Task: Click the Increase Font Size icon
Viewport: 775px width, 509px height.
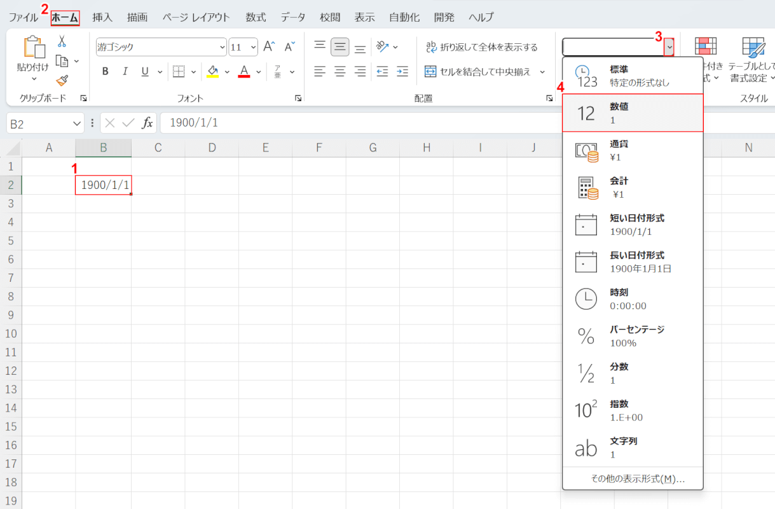Action: click(x=269, y=46)
